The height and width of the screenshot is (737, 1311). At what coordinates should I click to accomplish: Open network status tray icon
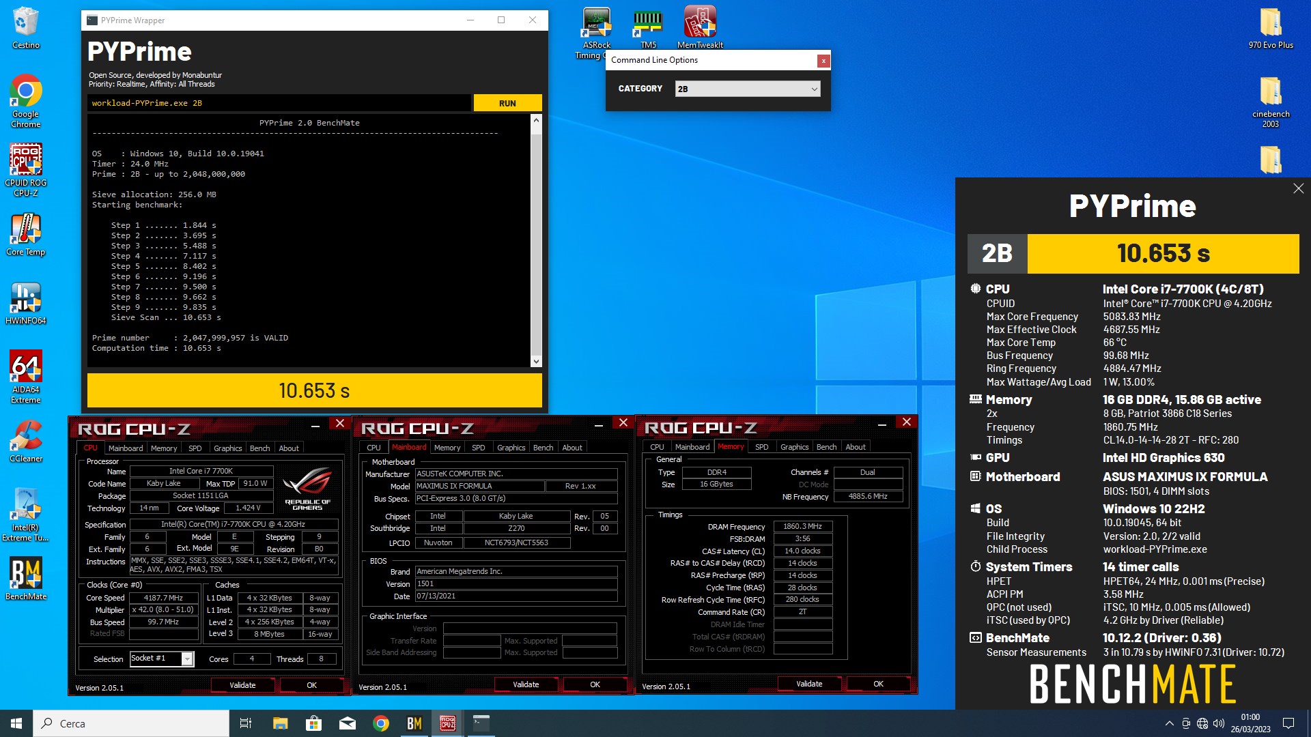click(x=1202, y=723)
